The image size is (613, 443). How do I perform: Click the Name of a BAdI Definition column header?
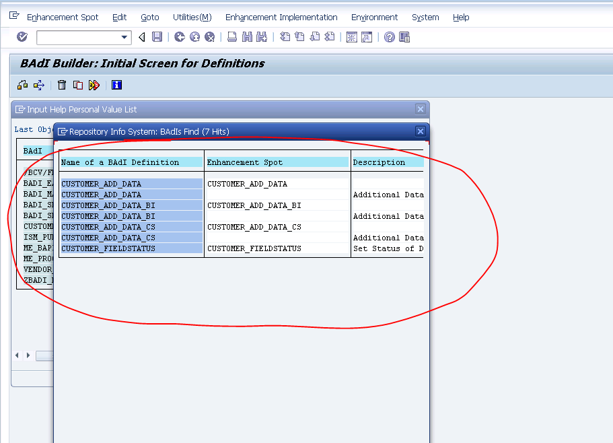click(x=108, y=162)
